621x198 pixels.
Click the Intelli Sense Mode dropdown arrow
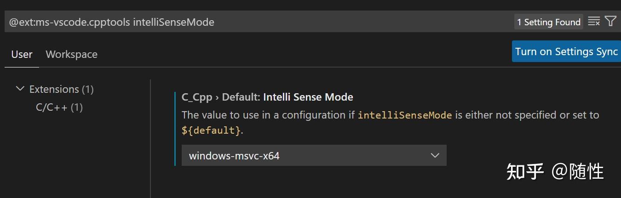click(435, 156)
